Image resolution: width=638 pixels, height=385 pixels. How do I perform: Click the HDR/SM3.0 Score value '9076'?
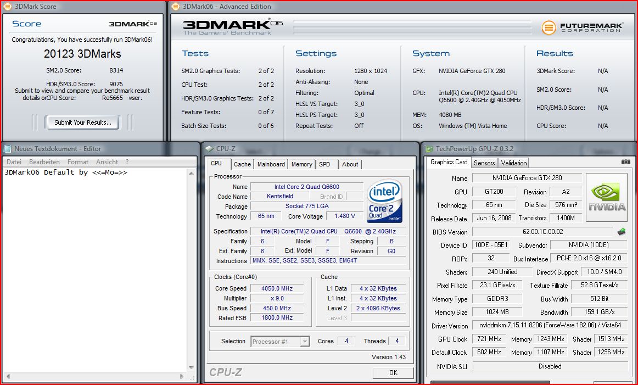[116, 84]
